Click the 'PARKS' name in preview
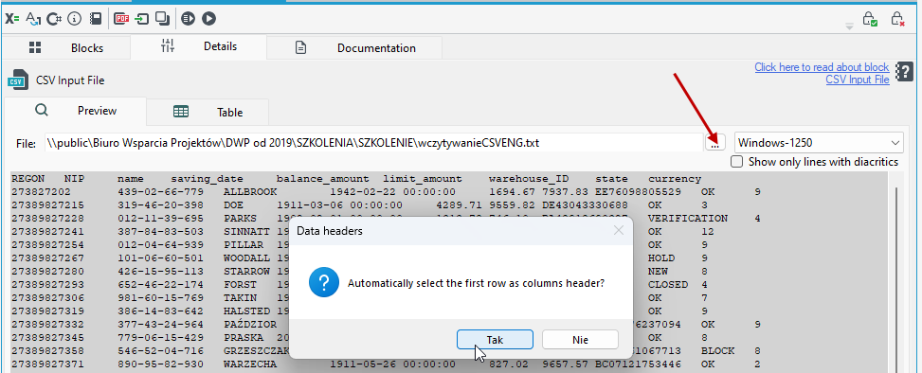This screenshot has height=373, width=922. (240, 219)
